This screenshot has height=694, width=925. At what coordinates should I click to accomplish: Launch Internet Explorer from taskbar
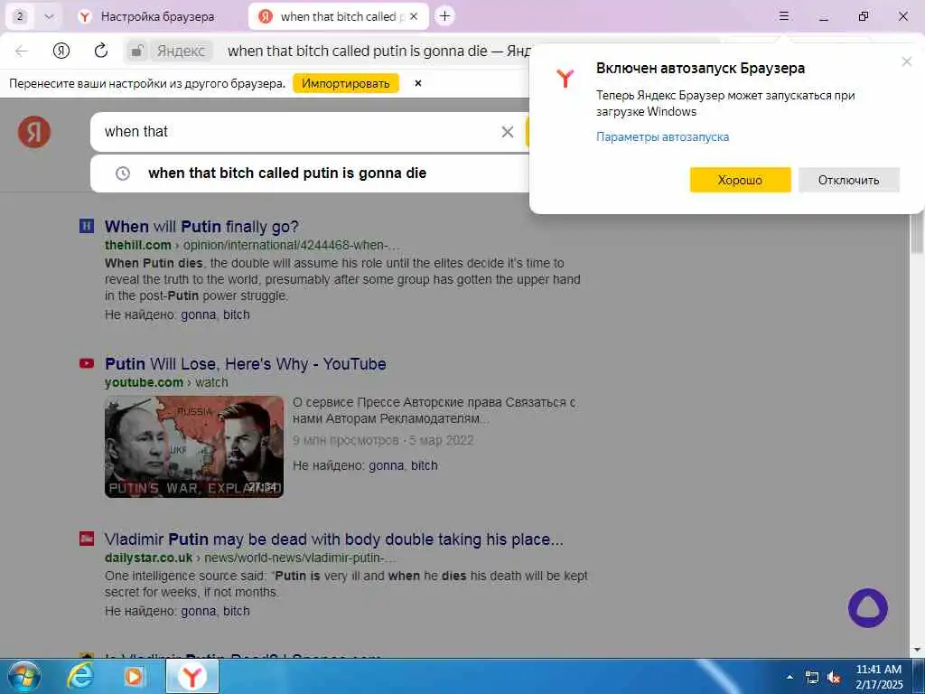79,676
